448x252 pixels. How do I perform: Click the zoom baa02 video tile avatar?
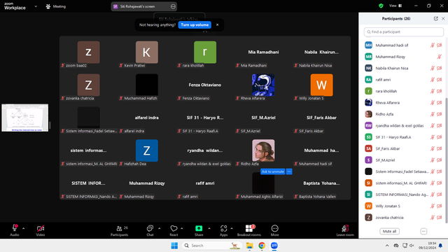coord(89,52)
